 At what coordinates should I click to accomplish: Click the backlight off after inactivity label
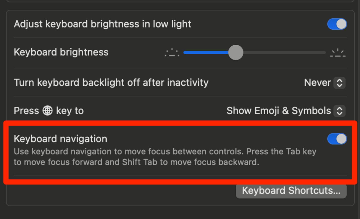click(111, 83)
